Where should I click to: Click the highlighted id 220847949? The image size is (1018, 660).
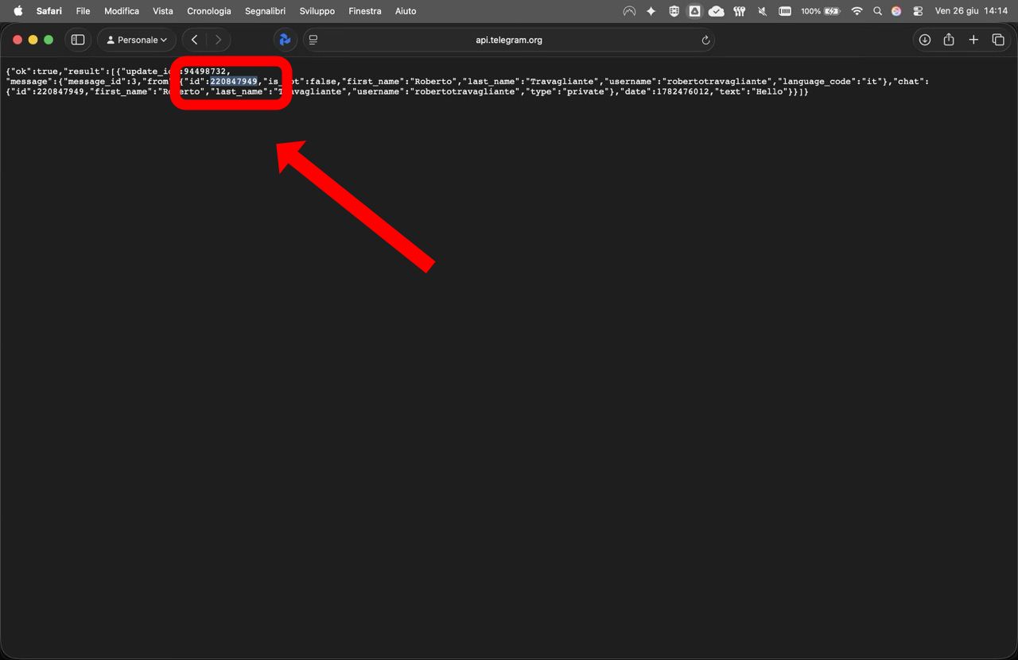(234, 81)
